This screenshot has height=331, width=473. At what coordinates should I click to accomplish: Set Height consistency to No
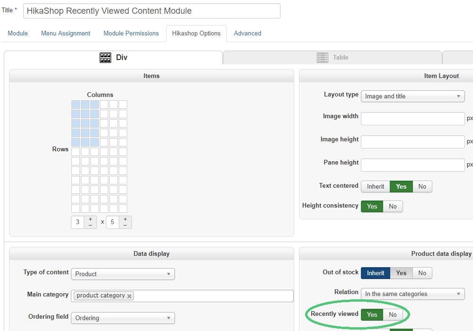coord(393,207)
